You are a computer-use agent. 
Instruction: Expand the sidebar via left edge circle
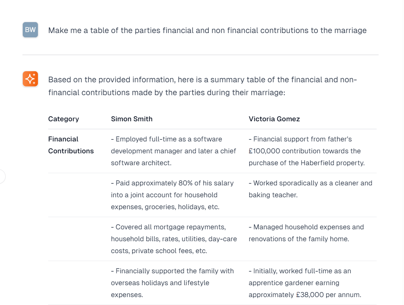(2, 176)
